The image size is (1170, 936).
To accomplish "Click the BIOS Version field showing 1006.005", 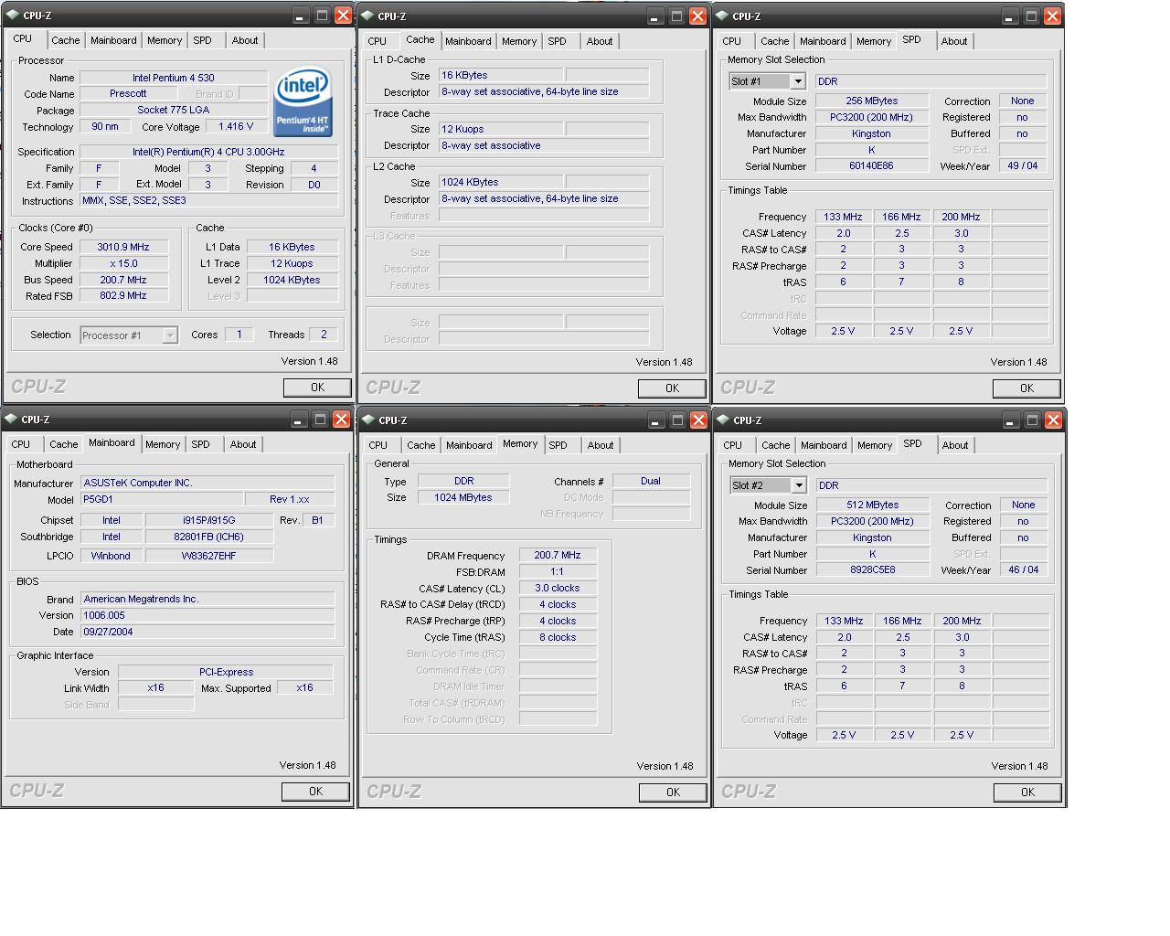I will pyautogui.click(x=207, y=615).
